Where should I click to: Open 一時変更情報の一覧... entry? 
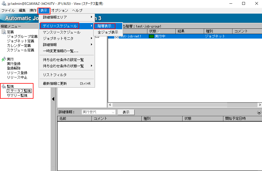(x=67, y=51)
